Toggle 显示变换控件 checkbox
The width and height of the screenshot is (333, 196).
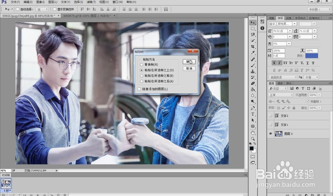click(x=55, y=9)
